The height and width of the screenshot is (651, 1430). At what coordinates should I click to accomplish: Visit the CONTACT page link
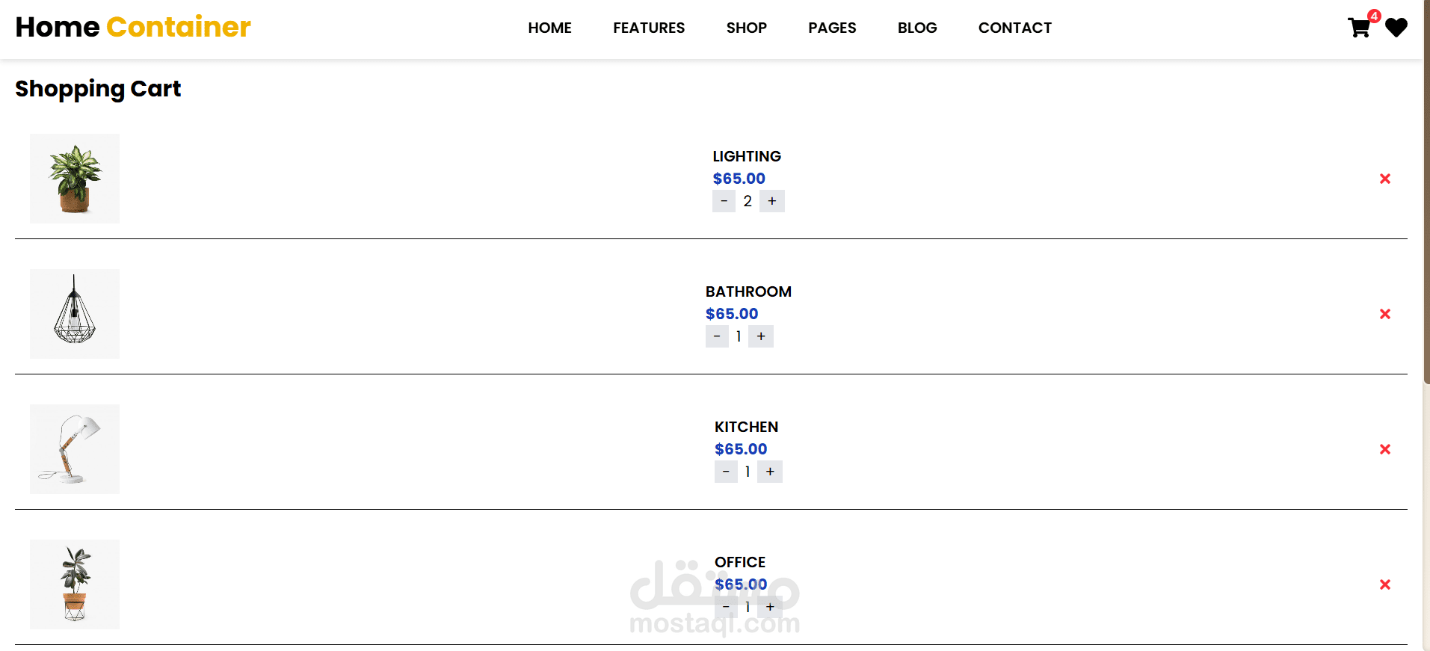pyautogui.click(x=1014, y=28)
